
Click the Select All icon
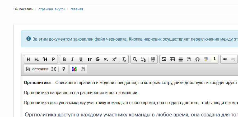tap(153, 59)
